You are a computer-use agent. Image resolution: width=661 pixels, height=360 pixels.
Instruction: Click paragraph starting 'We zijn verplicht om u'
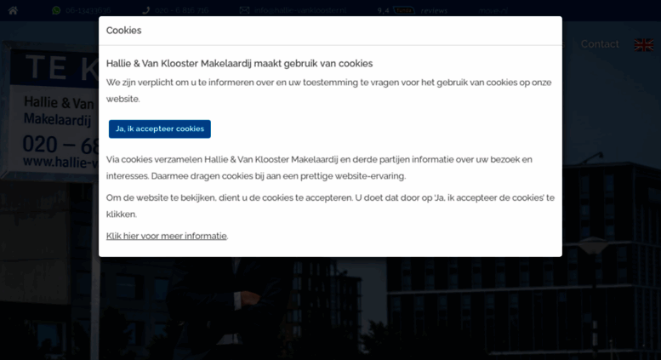coord(329,90)
